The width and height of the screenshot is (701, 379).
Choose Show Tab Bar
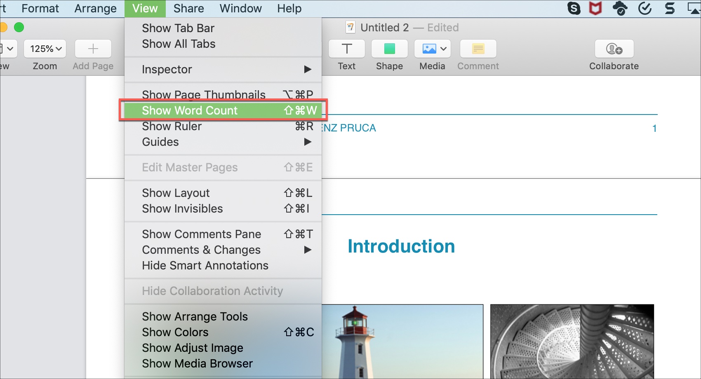pyautogui.click(x=223, y=28)
